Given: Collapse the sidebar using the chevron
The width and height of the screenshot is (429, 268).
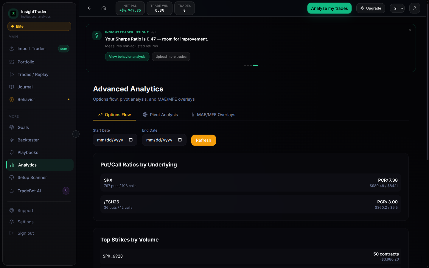Looking at the screenshot, I should click(x=76, y=134).
